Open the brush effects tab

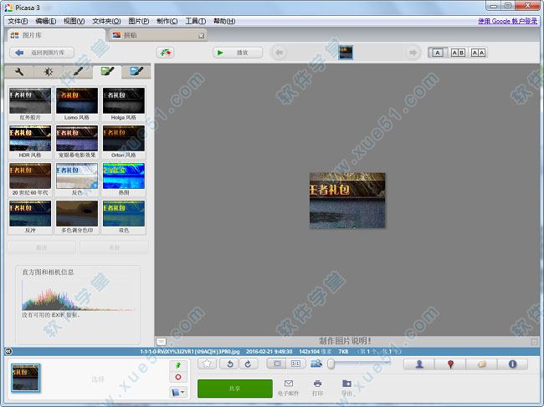click(x=78, y=72)
